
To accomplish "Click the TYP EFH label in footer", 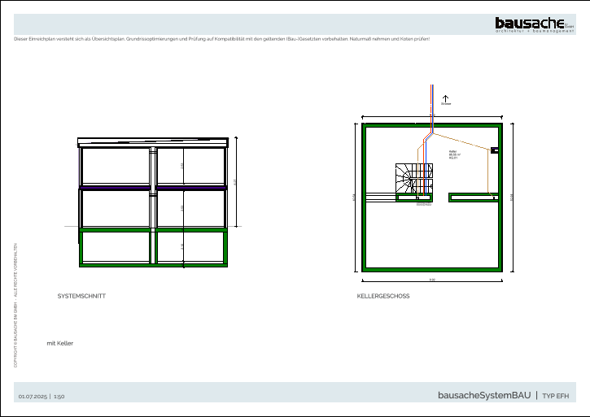I will (x=556, y=396).
